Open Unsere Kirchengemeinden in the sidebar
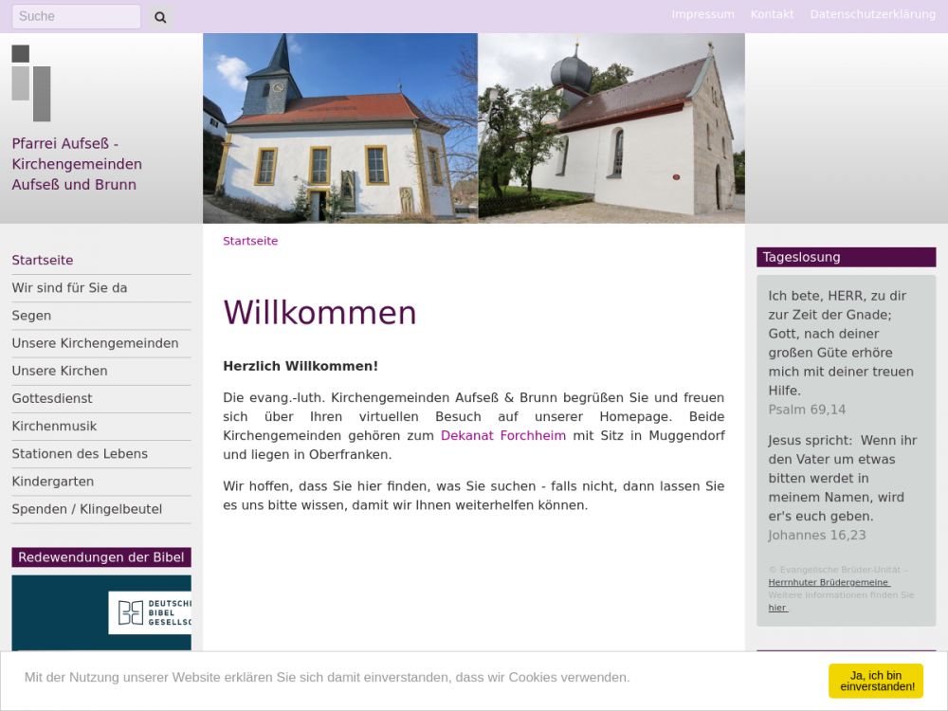Screen dimensions: 948x711 (x=95, y=343)
